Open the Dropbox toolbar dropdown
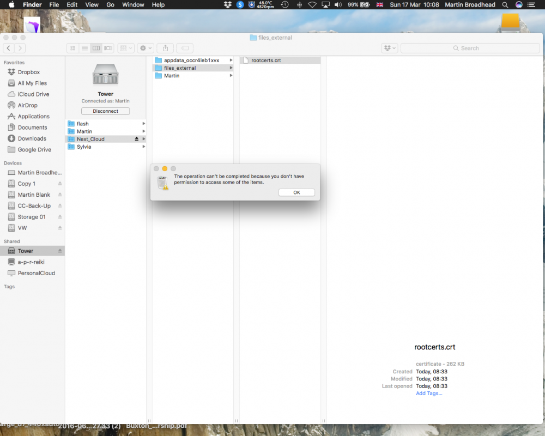Image resolution: width=545 pixels, height=436 pixels. click(390, 48)
